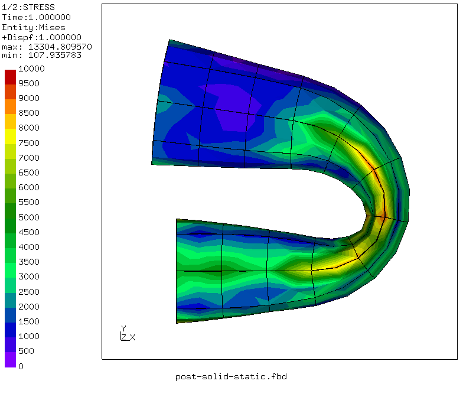Click the legend value 2000
The height and width of the screenshot is (397, 463).
28,307
